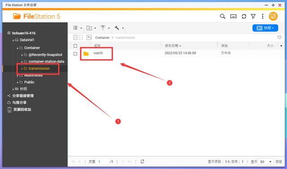Change items-per-page dropdown showing 50
This screenshot has height=169, width=287.
[265, 162]
